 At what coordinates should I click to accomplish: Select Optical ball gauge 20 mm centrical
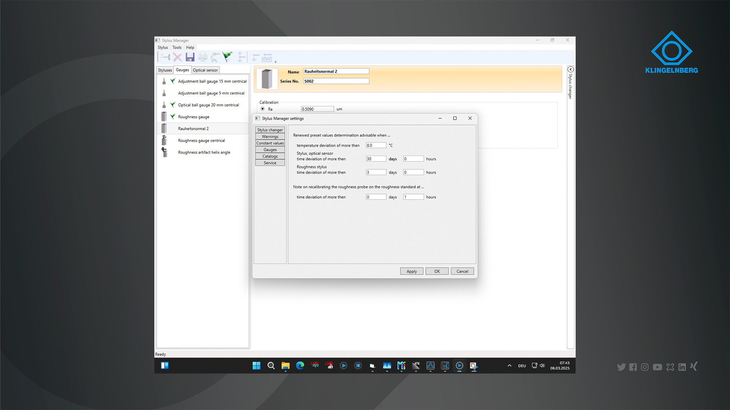(203, 105)
